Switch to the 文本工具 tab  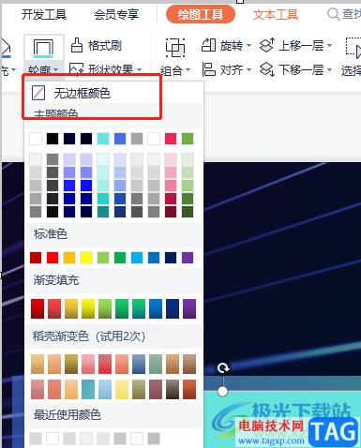point(276,14)
